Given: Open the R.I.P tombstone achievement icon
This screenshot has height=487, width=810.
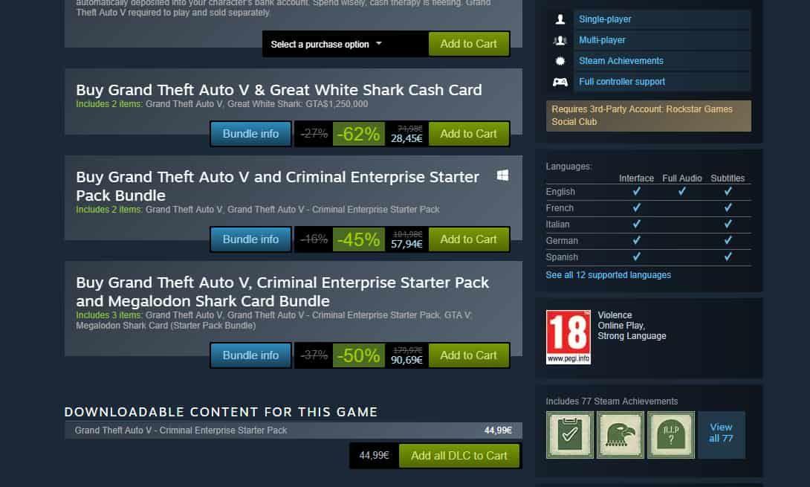Looking at the screenshot, I should [671, 435].
